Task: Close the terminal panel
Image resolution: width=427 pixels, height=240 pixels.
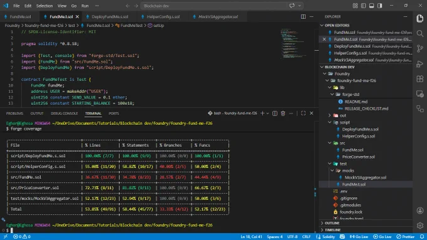Action: pyautogui.click(x=311, y=113)
